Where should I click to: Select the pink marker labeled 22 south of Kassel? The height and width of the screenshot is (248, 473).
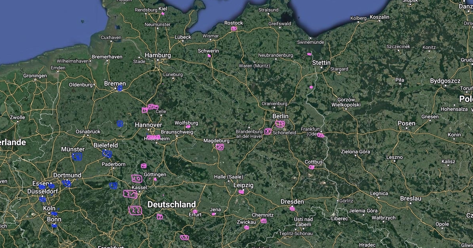click(x=135, y=211)
